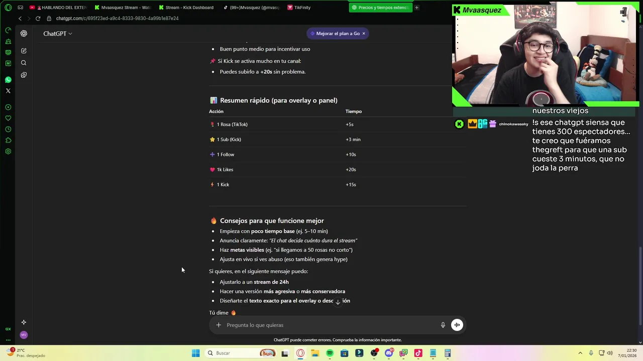This screenshot has width=643, height=361.
Task: Open the GX Cleaner broom icon
Action: coord(8,41)
